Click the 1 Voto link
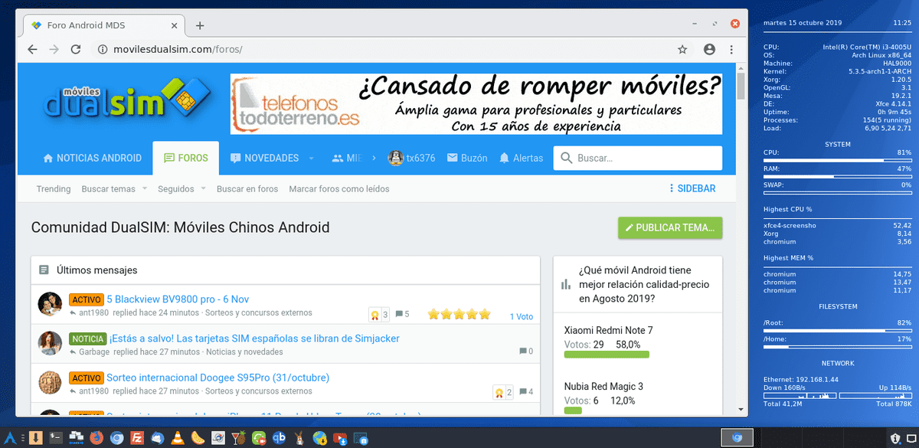919x448 pixels. tap(522, 316)
